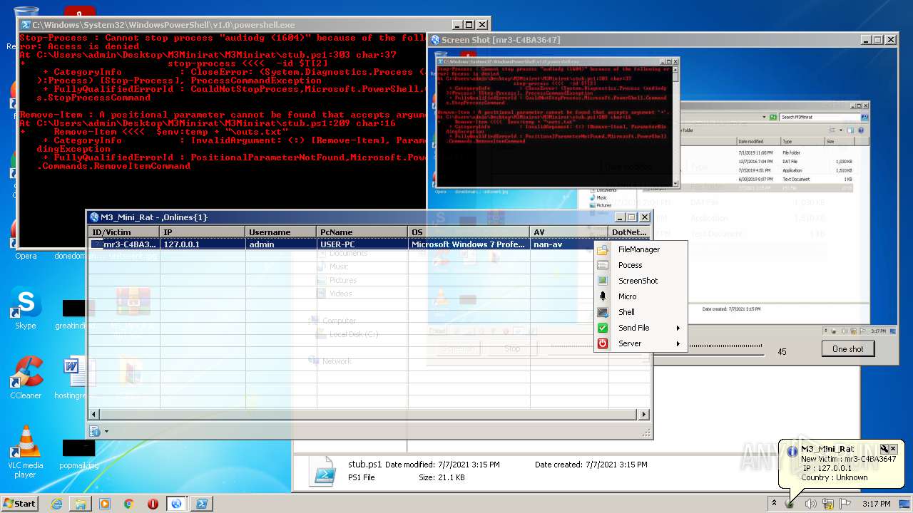Viewport: 913px width, 513px height.
Task: Select victim row mr3-C4BA3... cell
Action: [124, 244]
